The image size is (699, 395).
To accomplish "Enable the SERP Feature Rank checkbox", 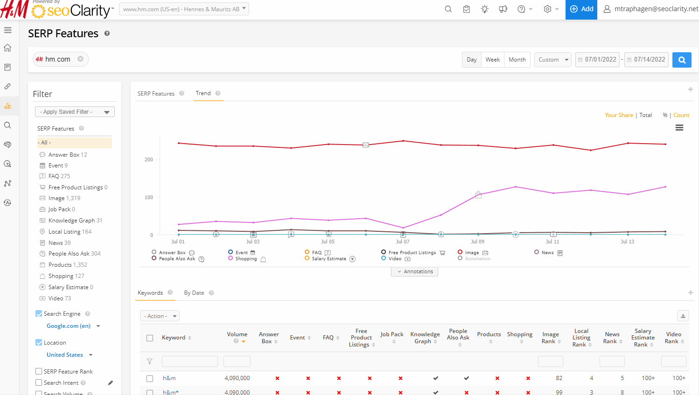I will [x=39, y=371].
